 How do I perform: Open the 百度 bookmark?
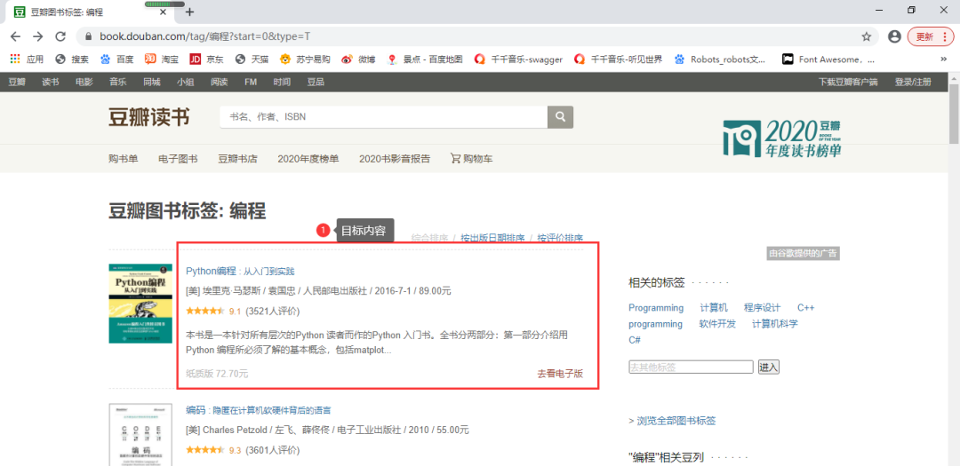point(117,59)
